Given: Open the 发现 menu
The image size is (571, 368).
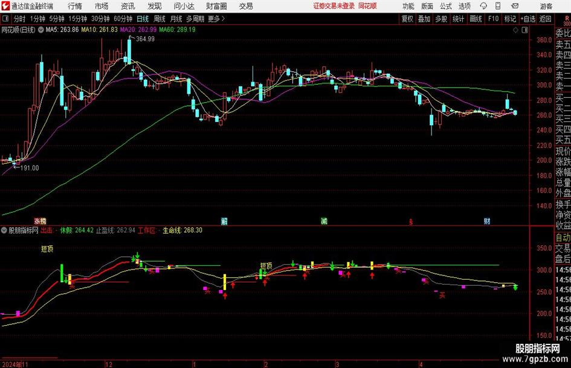Looking at the screenshot, I should 155,6.
